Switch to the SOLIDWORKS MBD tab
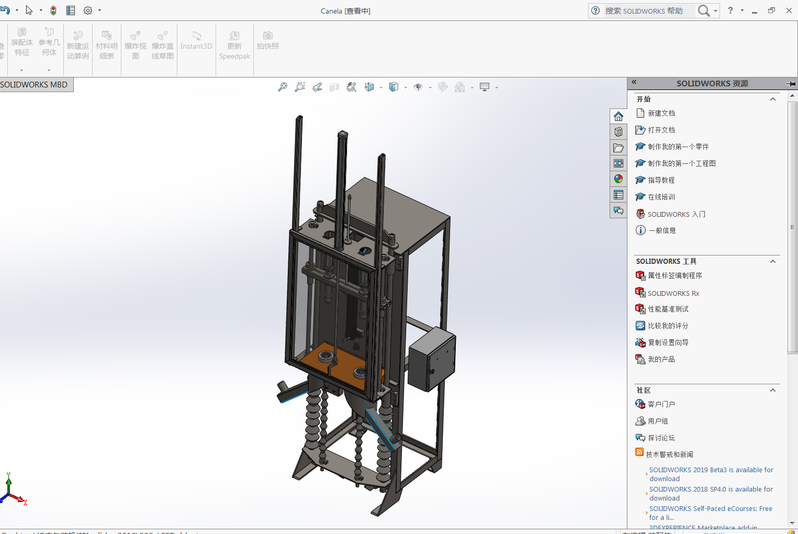Screen dimensions: 798x534 coord(35,85)
